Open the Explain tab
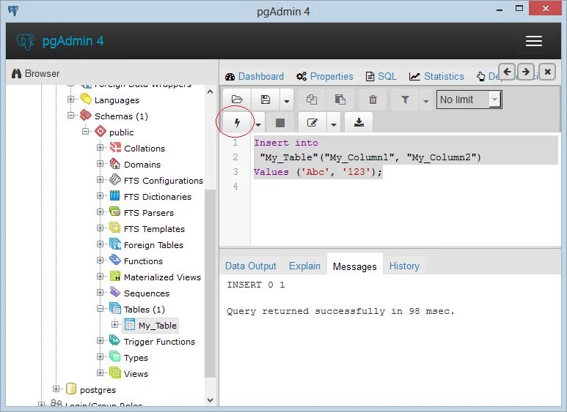The image size is (567, 412). tap(304, 266)
